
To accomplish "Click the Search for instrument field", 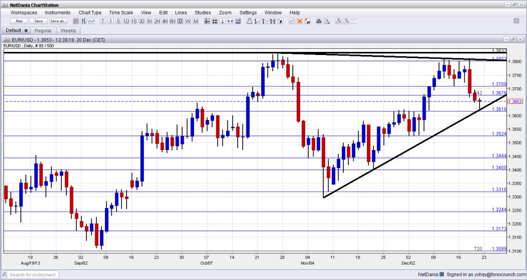I will 30,275.
